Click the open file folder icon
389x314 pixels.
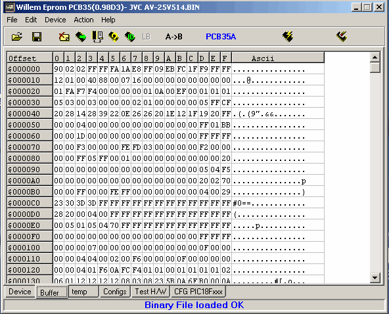pyautogui.click(x=17, y=37)
